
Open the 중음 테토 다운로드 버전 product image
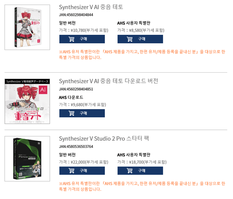(27, 101)
